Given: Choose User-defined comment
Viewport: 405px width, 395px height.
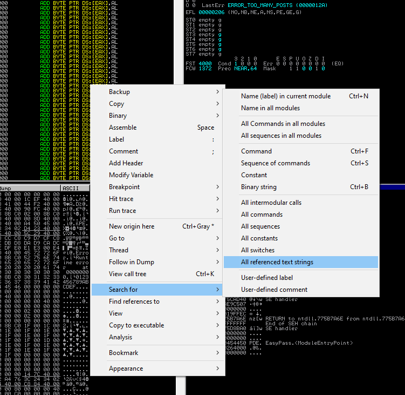Looking at the screenshot, I should (301, 290).
